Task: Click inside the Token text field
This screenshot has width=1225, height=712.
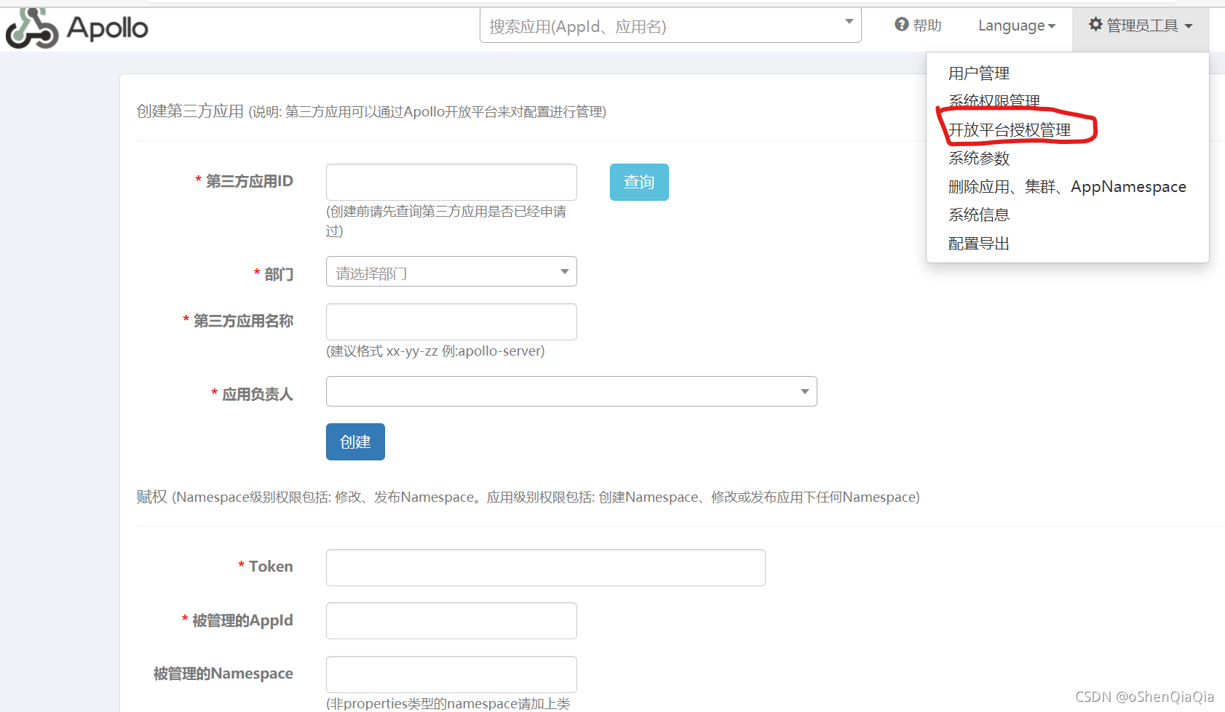Action: tap(544, 567)
